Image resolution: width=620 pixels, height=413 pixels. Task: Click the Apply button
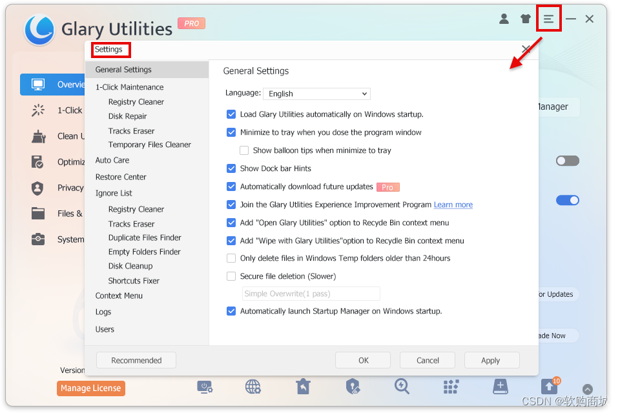pyautogui.click(x=491, y=360)
